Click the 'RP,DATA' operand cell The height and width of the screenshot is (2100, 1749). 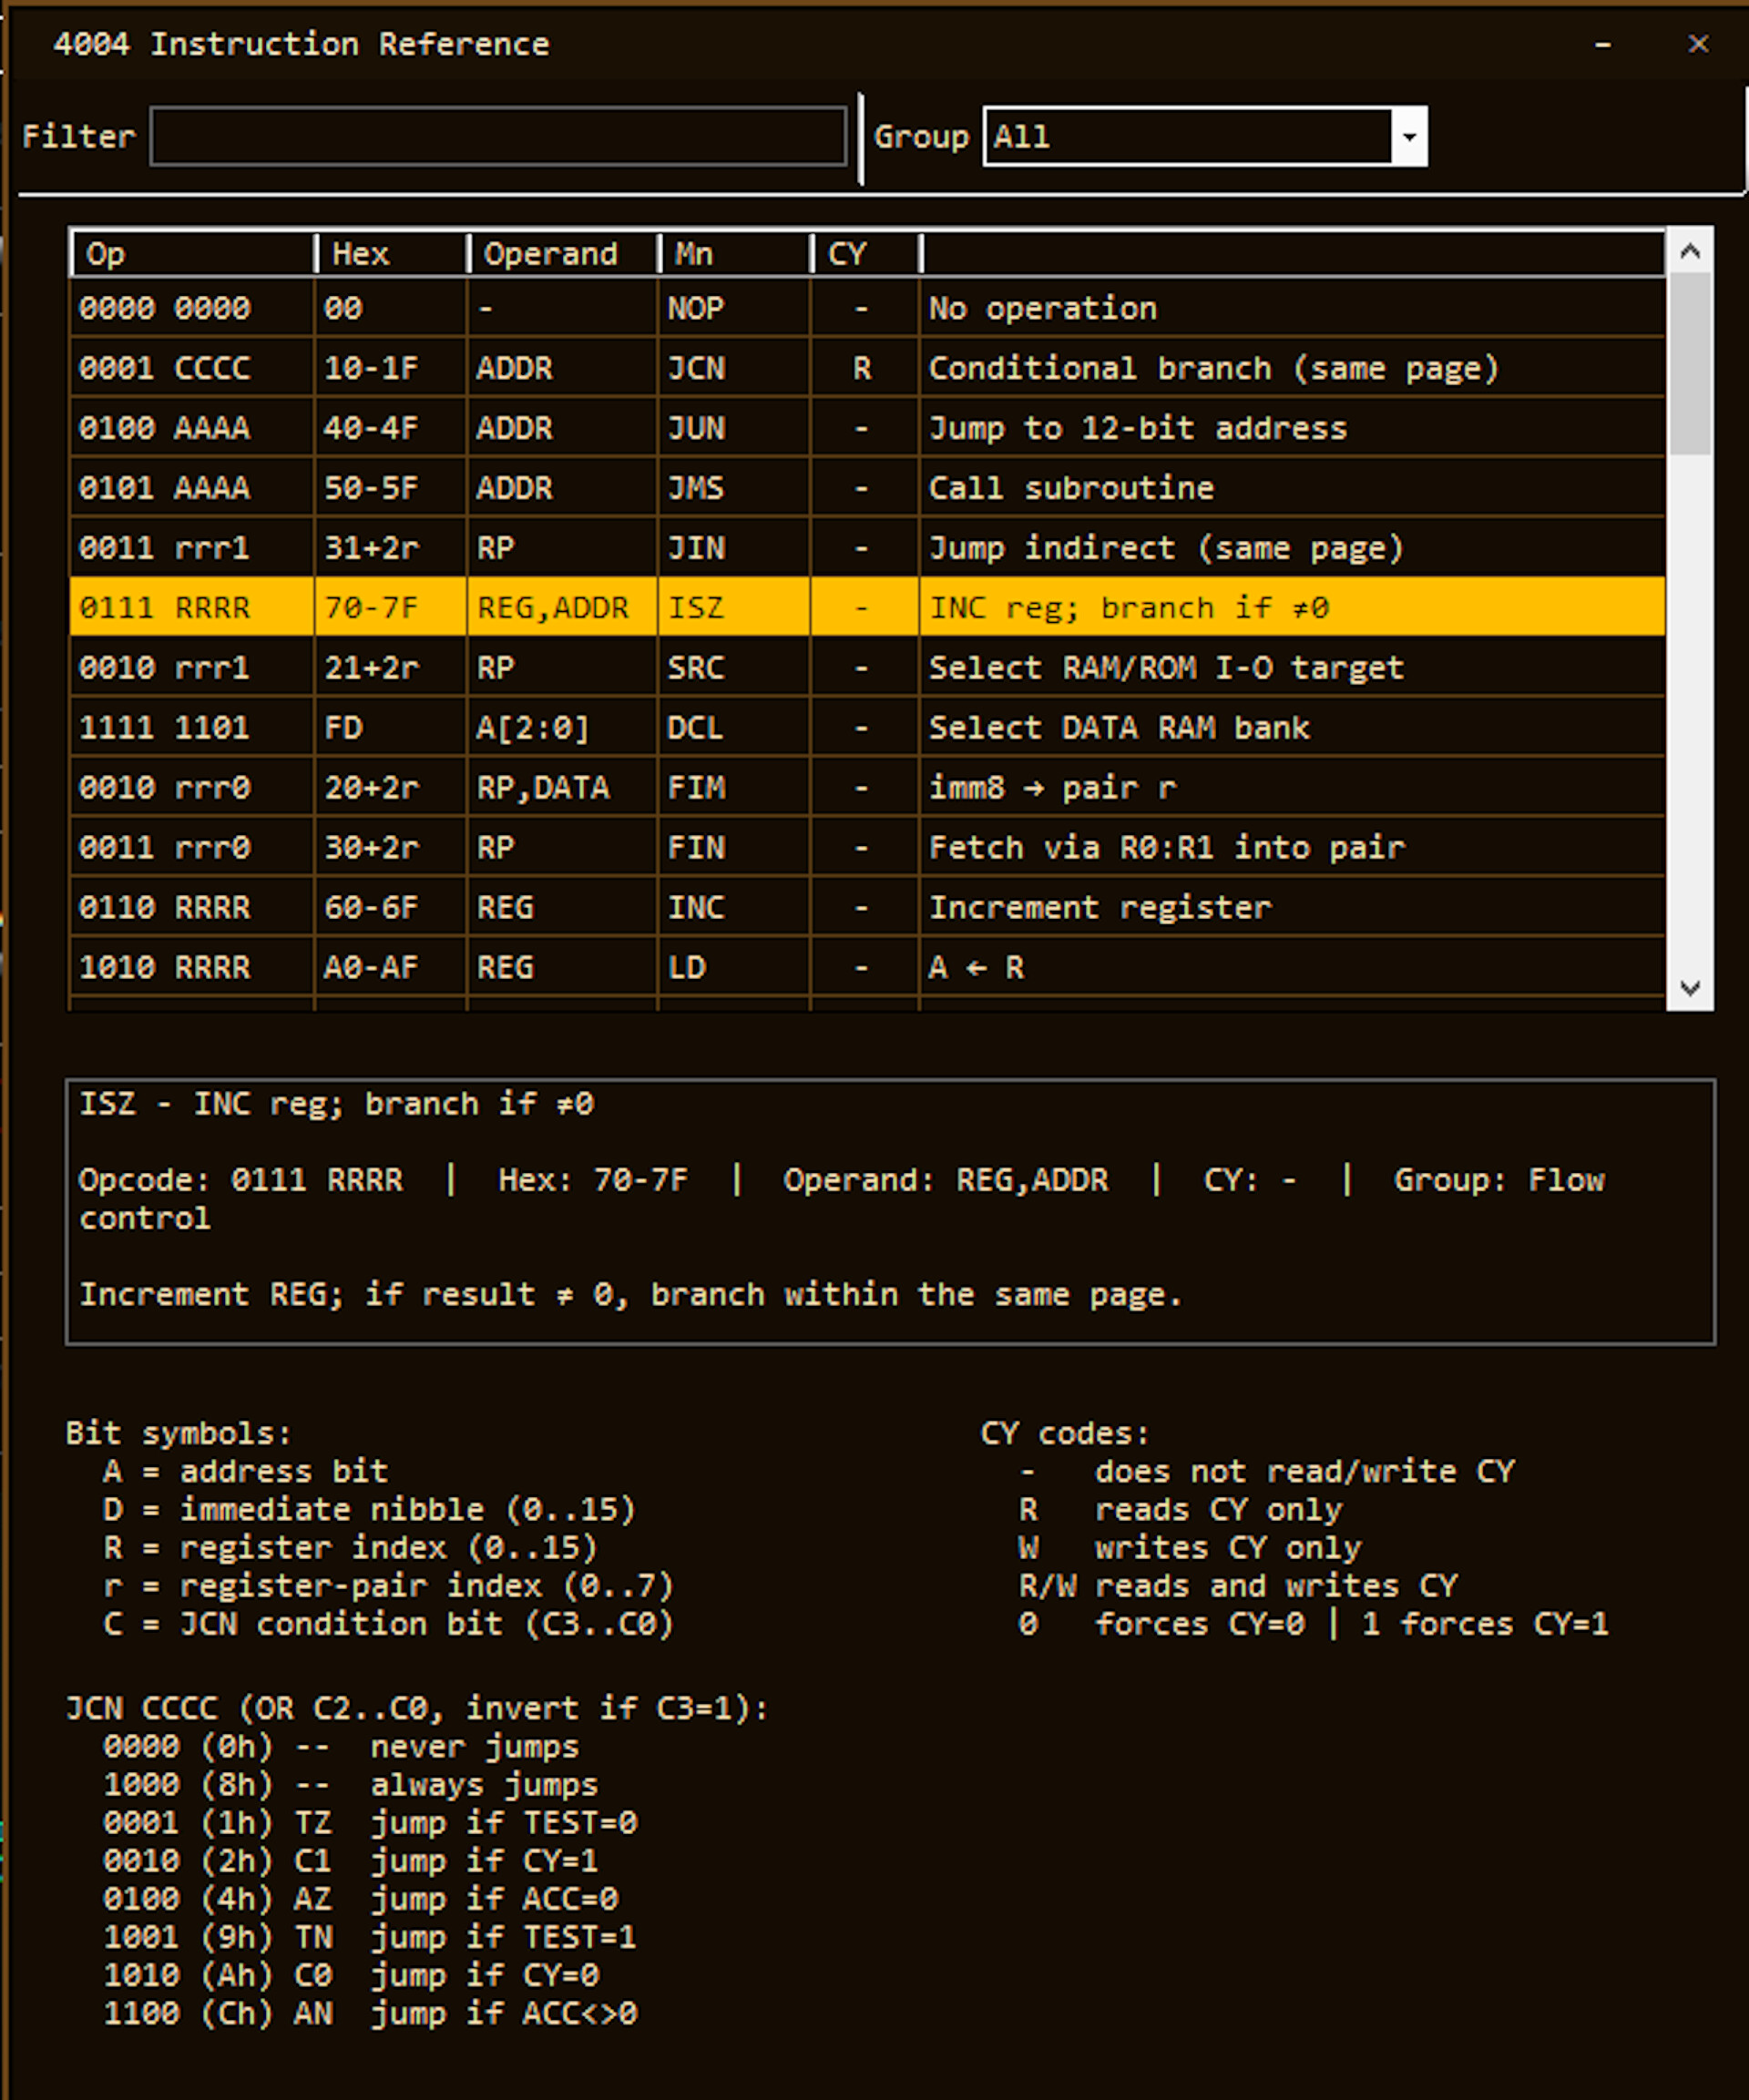tap(562, 787)
